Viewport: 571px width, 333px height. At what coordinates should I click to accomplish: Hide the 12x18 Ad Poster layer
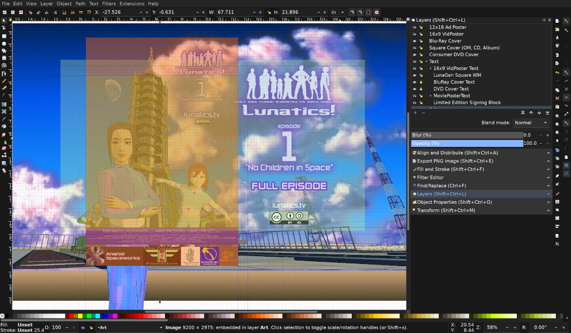[x=414, y=27]
